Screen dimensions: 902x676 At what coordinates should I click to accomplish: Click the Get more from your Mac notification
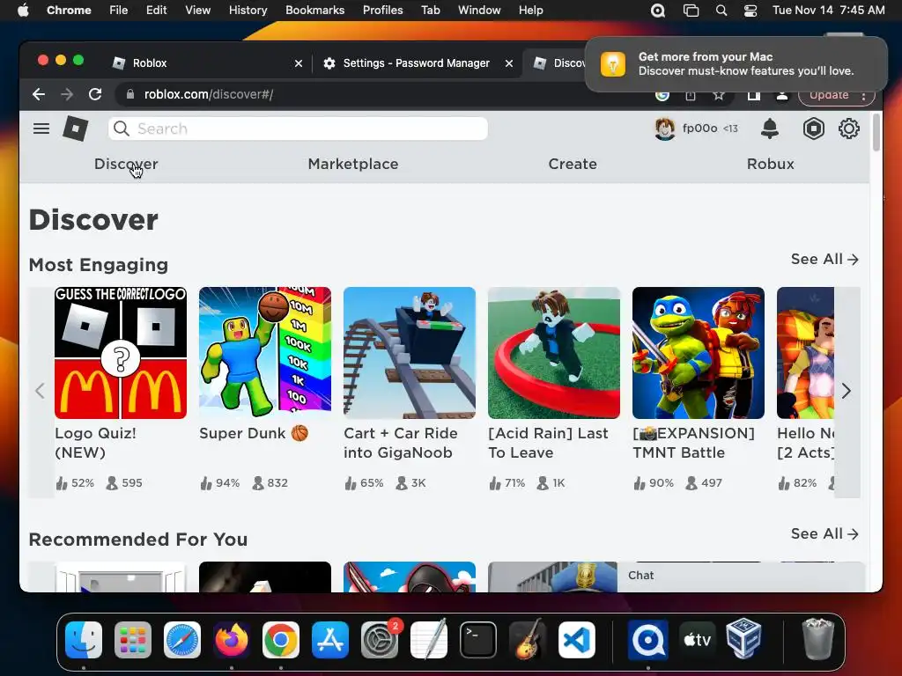(x=736, y=63)
